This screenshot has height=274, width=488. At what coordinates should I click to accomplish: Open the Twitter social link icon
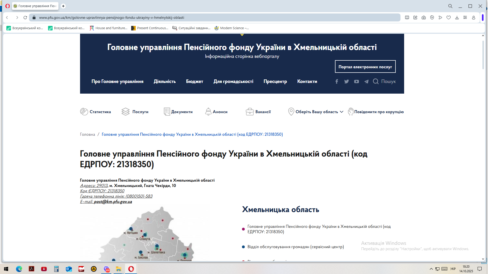[346, 81]
